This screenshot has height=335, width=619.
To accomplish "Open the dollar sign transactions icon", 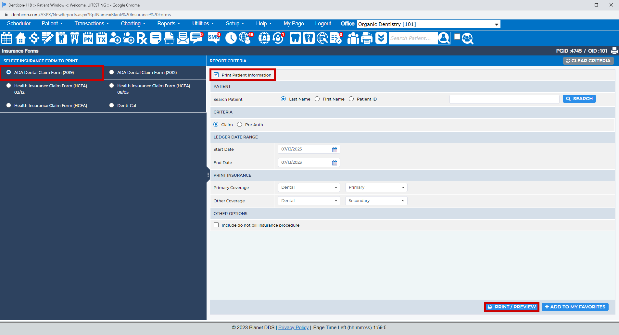I will [x=34, y=38].
